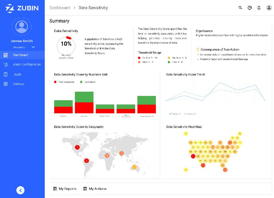Click the Audit clipboard icon

pos(5,74)
